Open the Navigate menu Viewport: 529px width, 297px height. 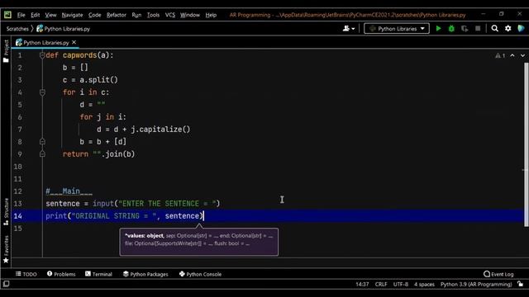(x=72, y=15)
